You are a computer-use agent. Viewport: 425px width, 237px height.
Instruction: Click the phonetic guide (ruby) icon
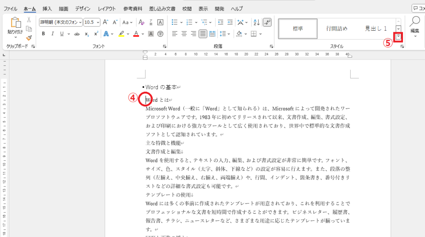point(151,22)
